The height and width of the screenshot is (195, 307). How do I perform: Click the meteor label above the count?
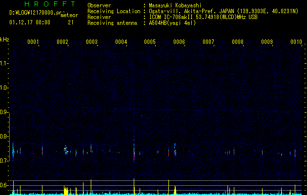(69, 15)
